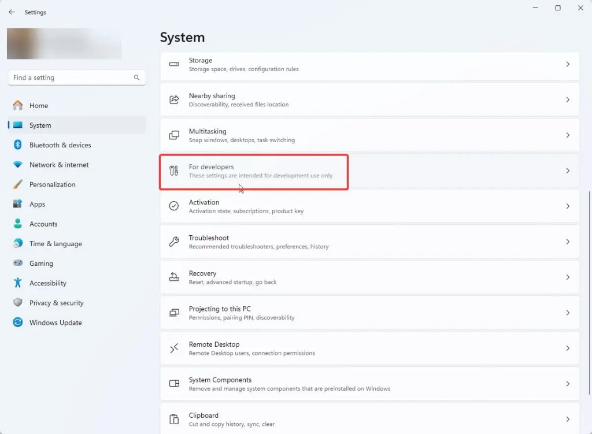Click the Storage drive icon
Image resolution: width=592 pixels, height=434 pixels.
point(173,64)
